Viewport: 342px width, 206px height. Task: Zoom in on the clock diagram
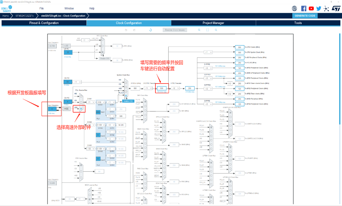pyautogui.click(x=199, y=30)
